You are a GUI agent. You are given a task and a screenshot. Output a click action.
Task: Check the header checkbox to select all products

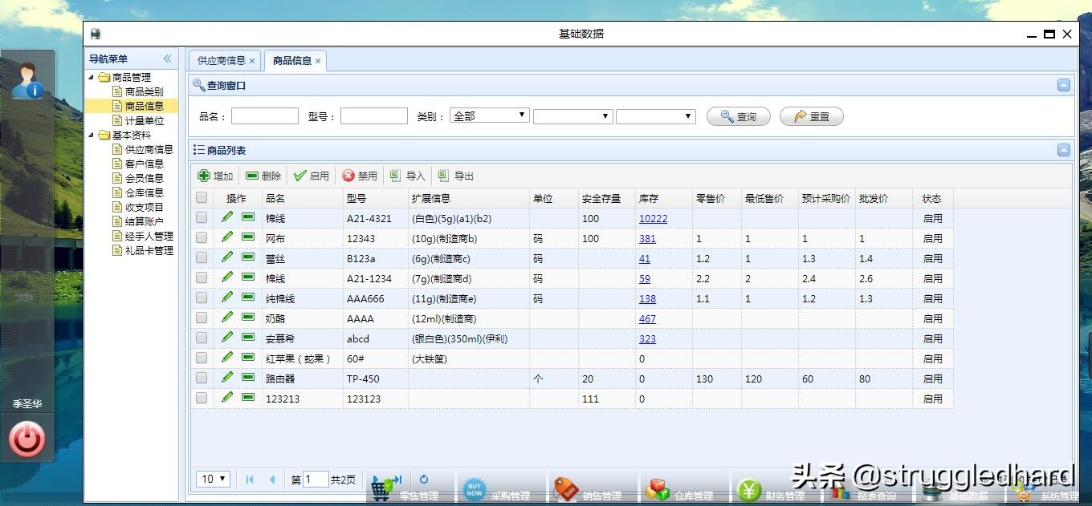(x=202, y=197)
